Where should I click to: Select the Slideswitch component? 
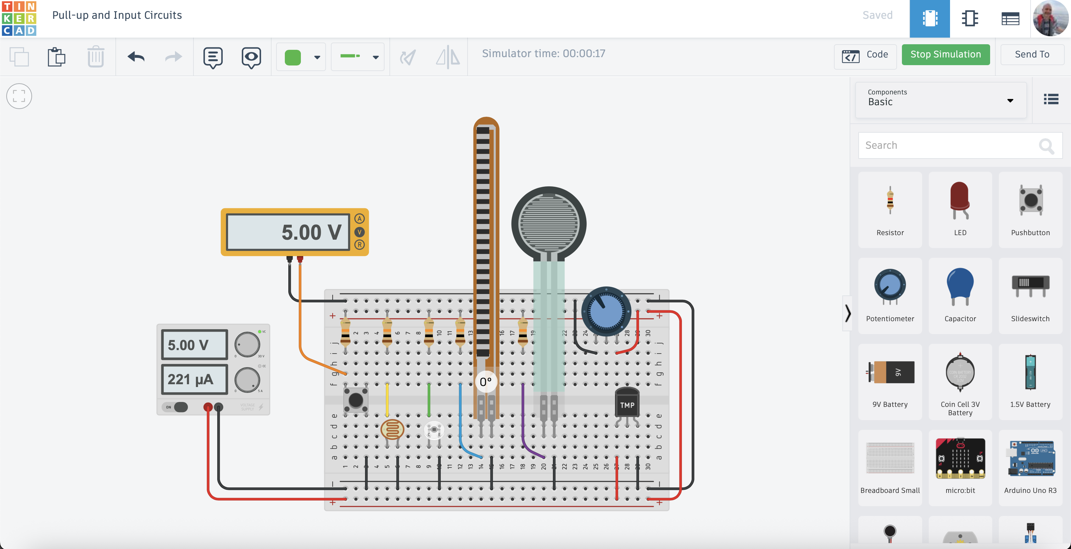[1030, 296]
